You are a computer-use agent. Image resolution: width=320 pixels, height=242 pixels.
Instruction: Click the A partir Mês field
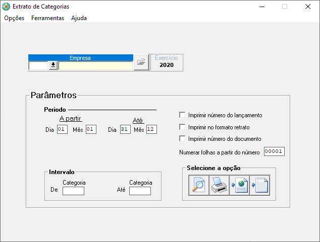click(91, 129)
